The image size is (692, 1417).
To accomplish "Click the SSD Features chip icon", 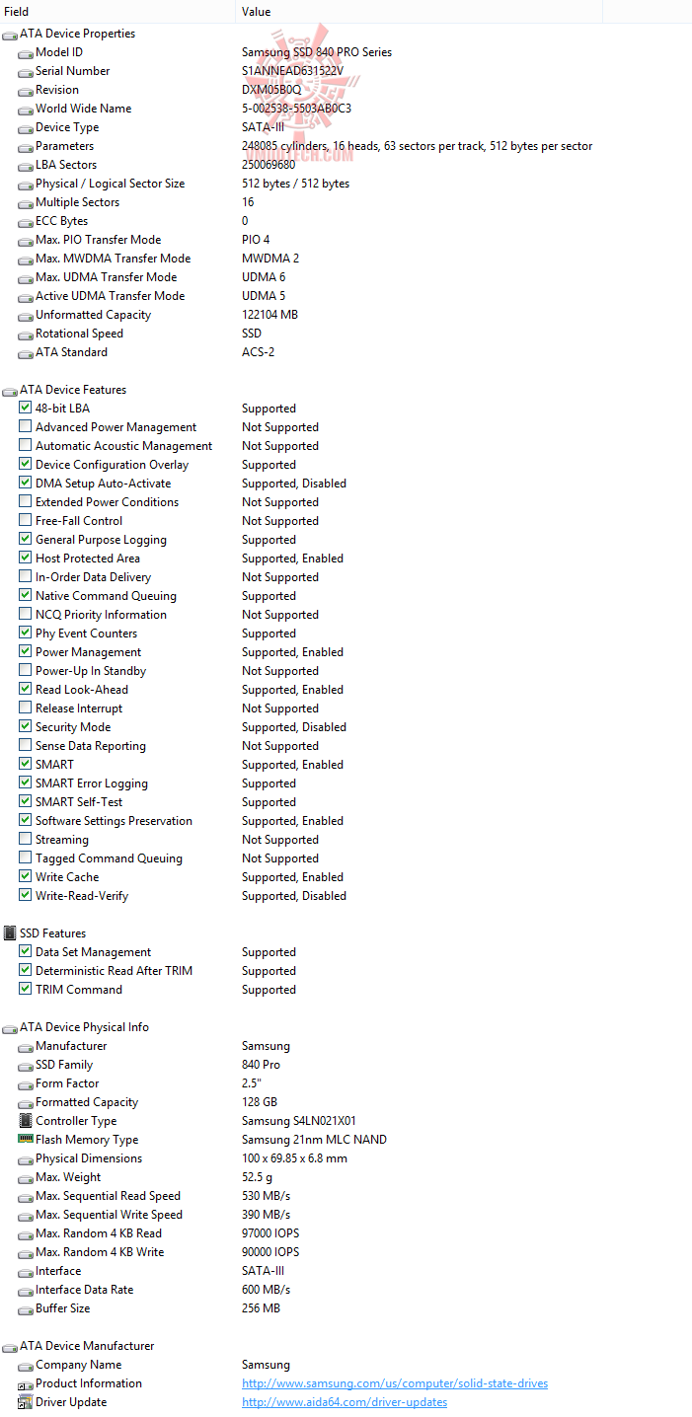I will tap(10, 933).
